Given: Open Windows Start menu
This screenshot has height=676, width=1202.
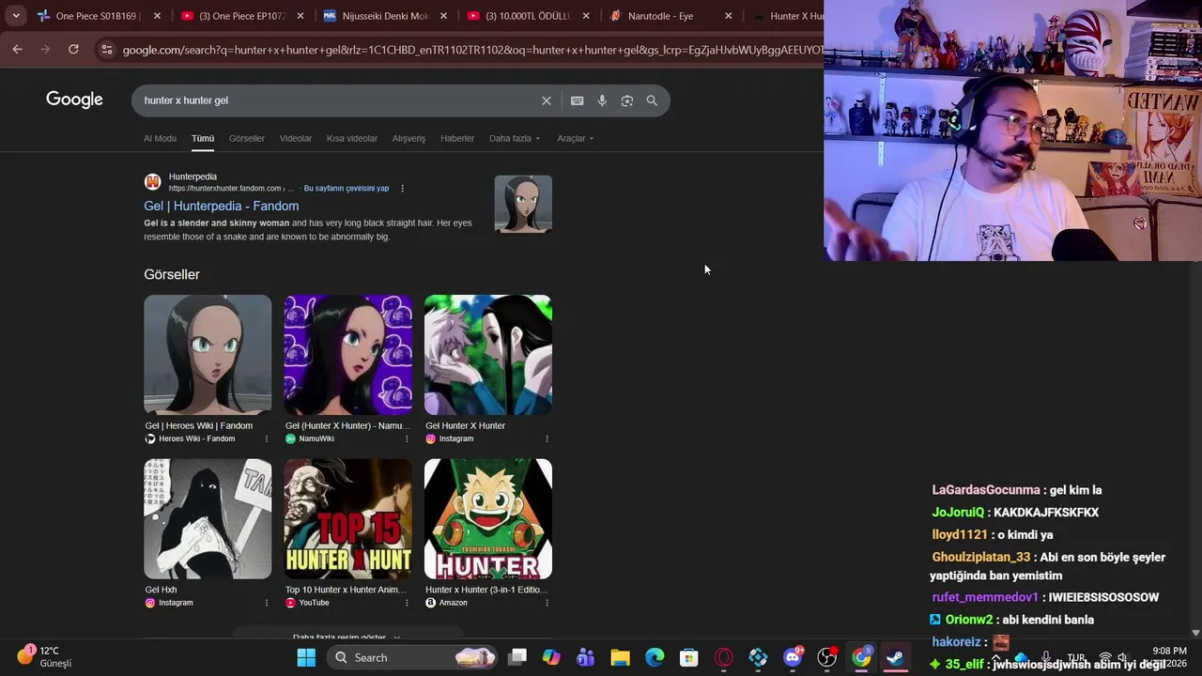Looking at the screenshot, I should (x=306, y=657).
